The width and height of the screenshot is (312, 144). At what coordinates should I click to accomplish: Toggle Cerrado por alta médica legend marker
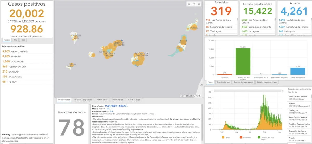[259, 137]
